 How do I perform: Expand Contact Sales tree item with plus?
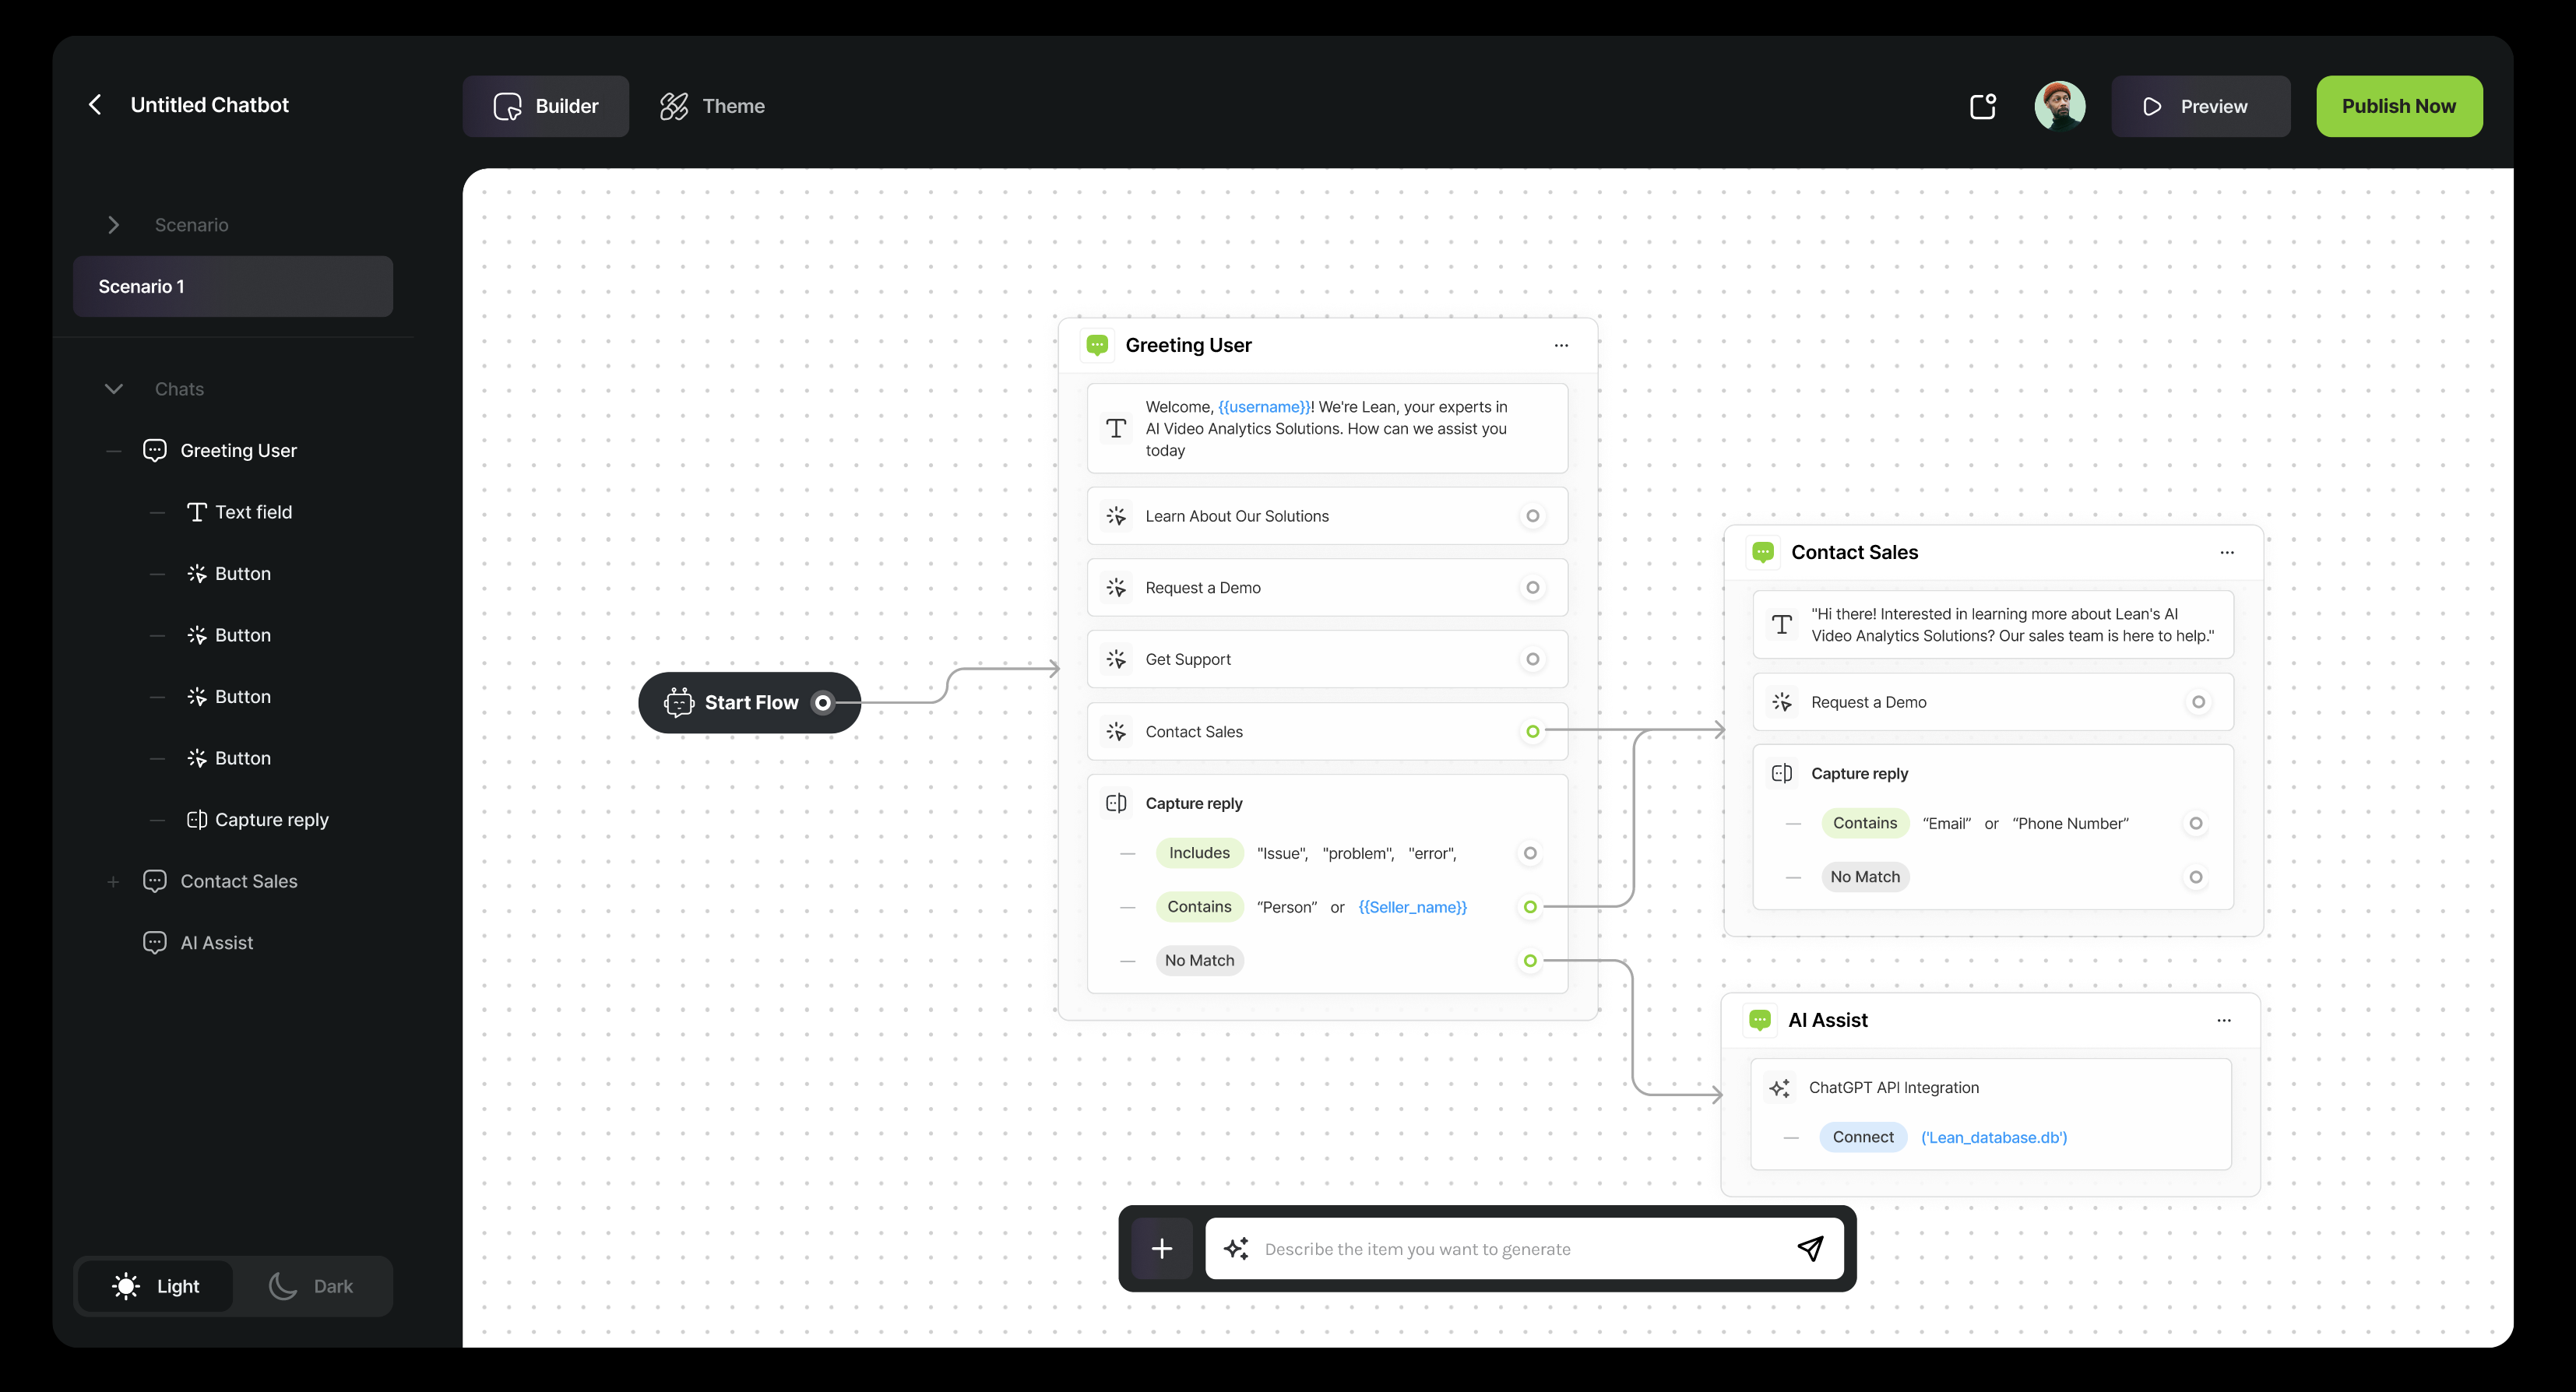click(x=113, y=882)
